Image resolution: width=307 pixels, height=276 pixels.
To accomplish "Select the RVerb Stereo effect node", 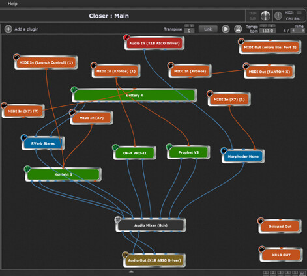I will 43,143.
